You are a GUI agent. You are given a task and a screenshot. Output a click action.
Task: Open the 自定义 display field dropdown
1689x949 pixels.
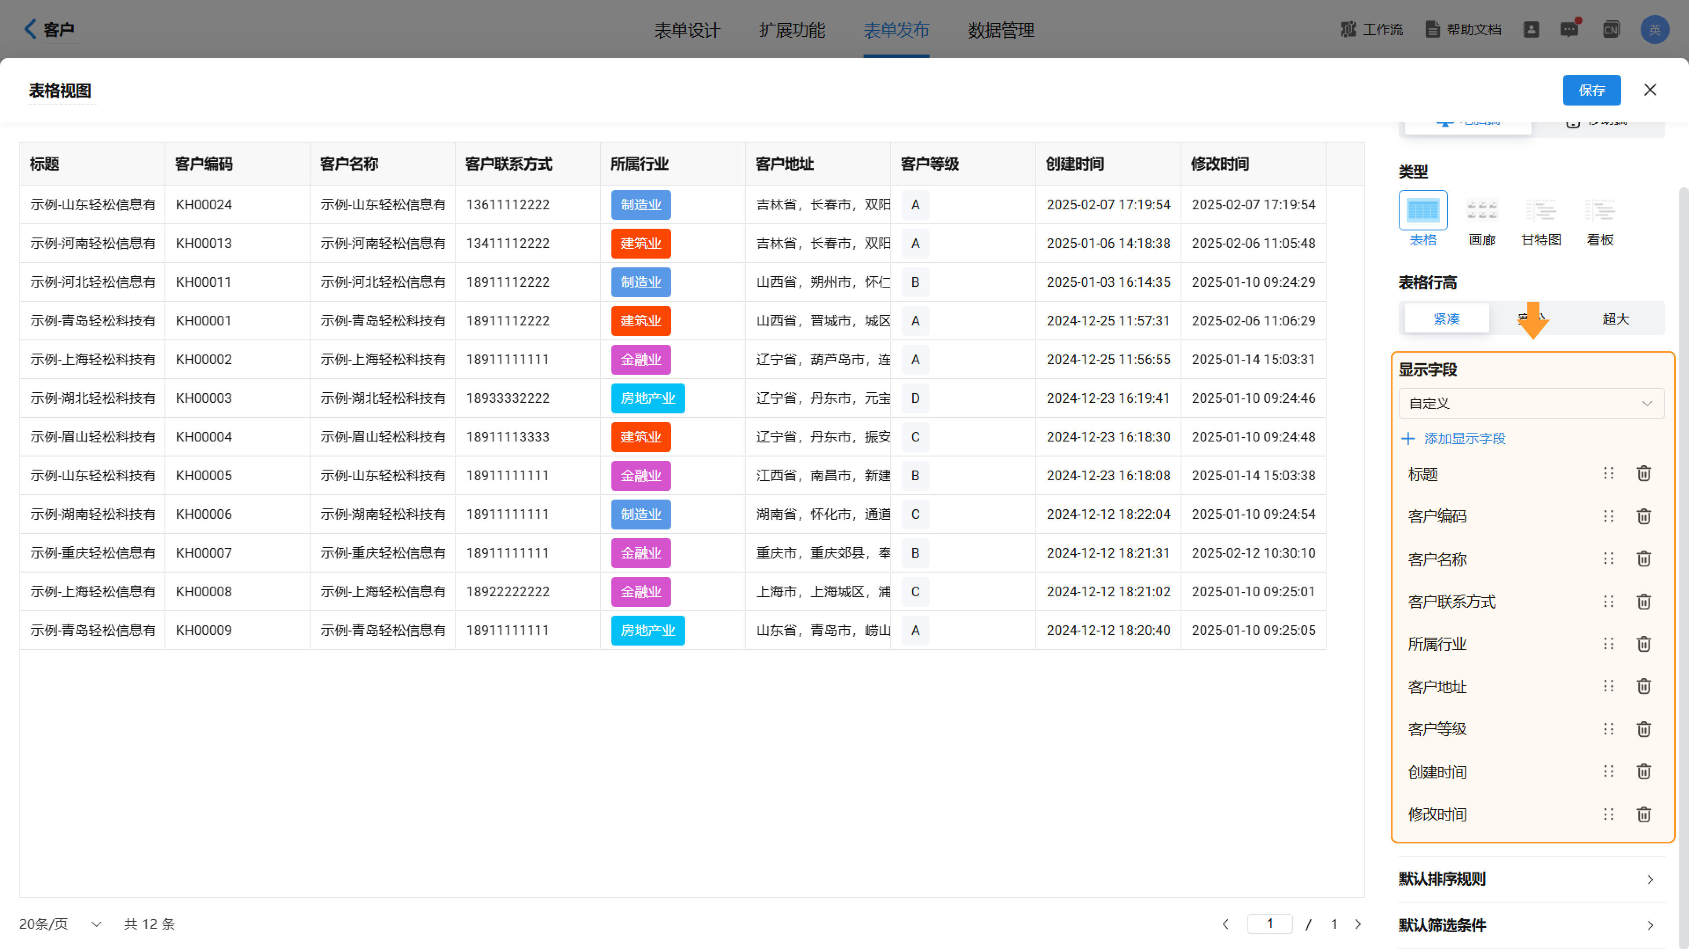pyautogui.click(x=1531, y=403)
